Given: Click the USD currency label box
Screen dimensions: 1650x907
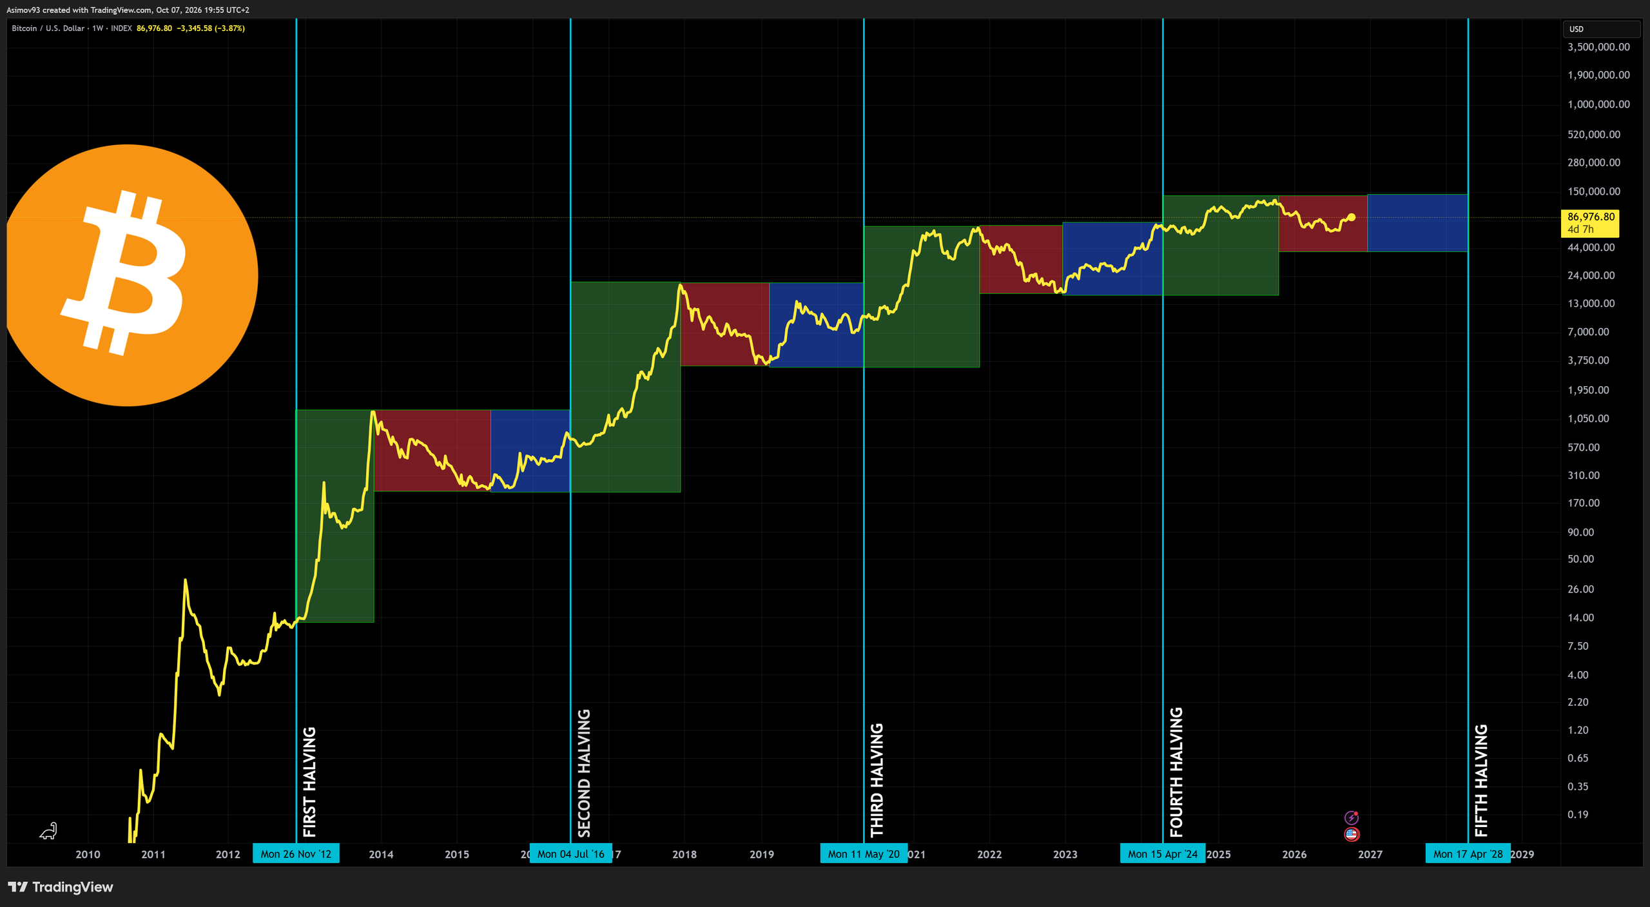Looking at the screenshot, I should pyautogui.click(x=1601, y=29).
